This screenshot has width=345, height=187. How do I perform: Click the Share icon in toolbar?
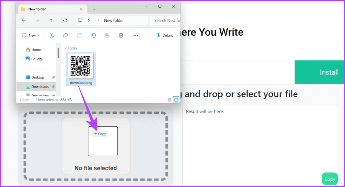click(x=107, y=35)
